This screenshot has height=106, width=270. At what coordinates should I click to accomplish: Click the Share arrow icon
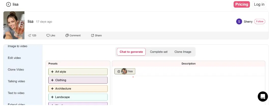(92, 35)
